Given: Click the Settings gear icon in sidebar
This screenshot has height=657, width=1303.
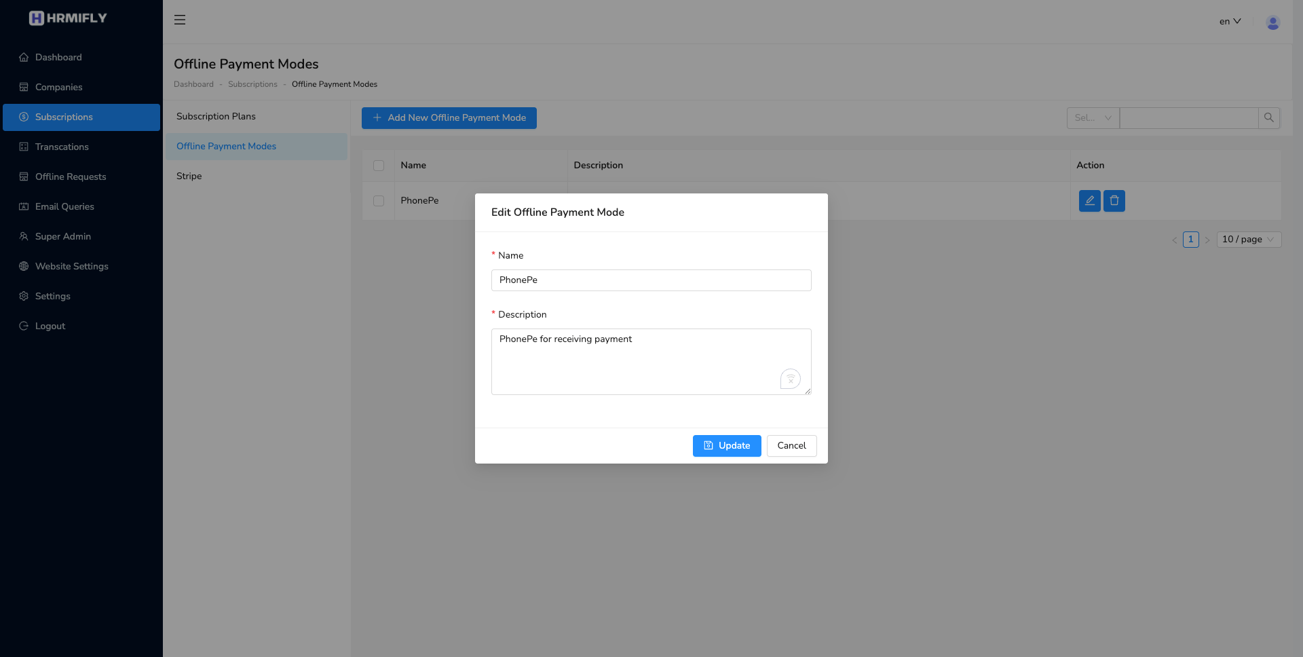Looking at the screenshot, I should point(24,296).
